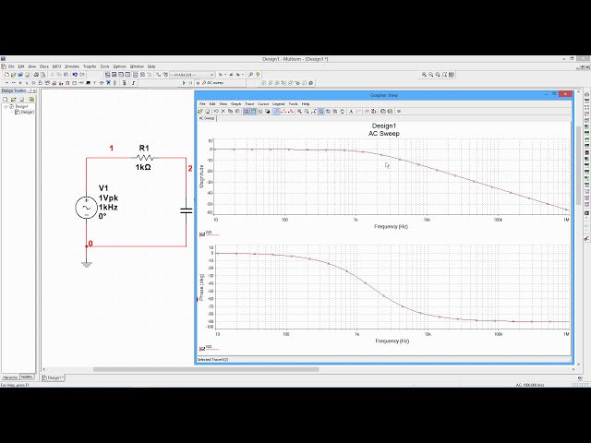Open the Window menu in Multisim
The width and height of the screenshot is (591, 443).
pos(137,66)
